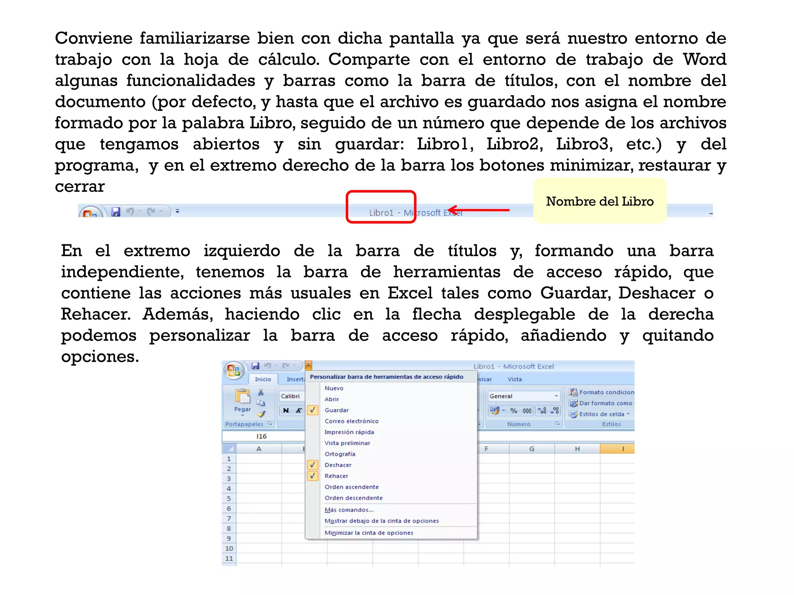Switch to the Inicio ribbon tab

[263, 379]
